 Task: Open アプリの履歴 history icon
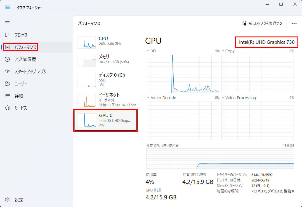click(x=8, y=59)
